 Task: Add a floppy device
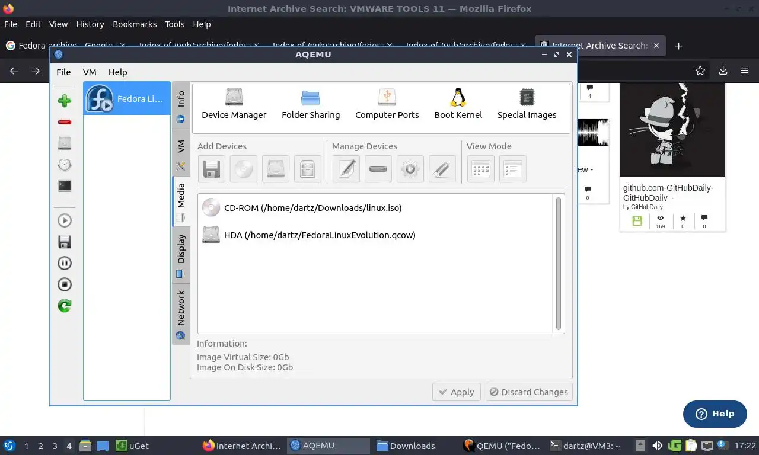(x=212, y=169)
